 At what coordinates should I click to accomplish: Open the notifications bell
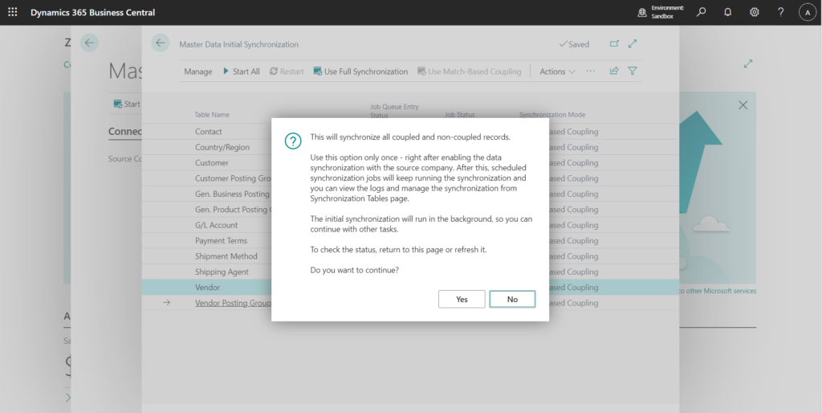pyautogui.click(x=727, y=12)
